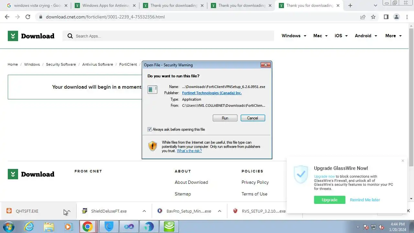Open Windows Explorer folder on the taskbar
414x233 pixels.
tap(49, 227)
